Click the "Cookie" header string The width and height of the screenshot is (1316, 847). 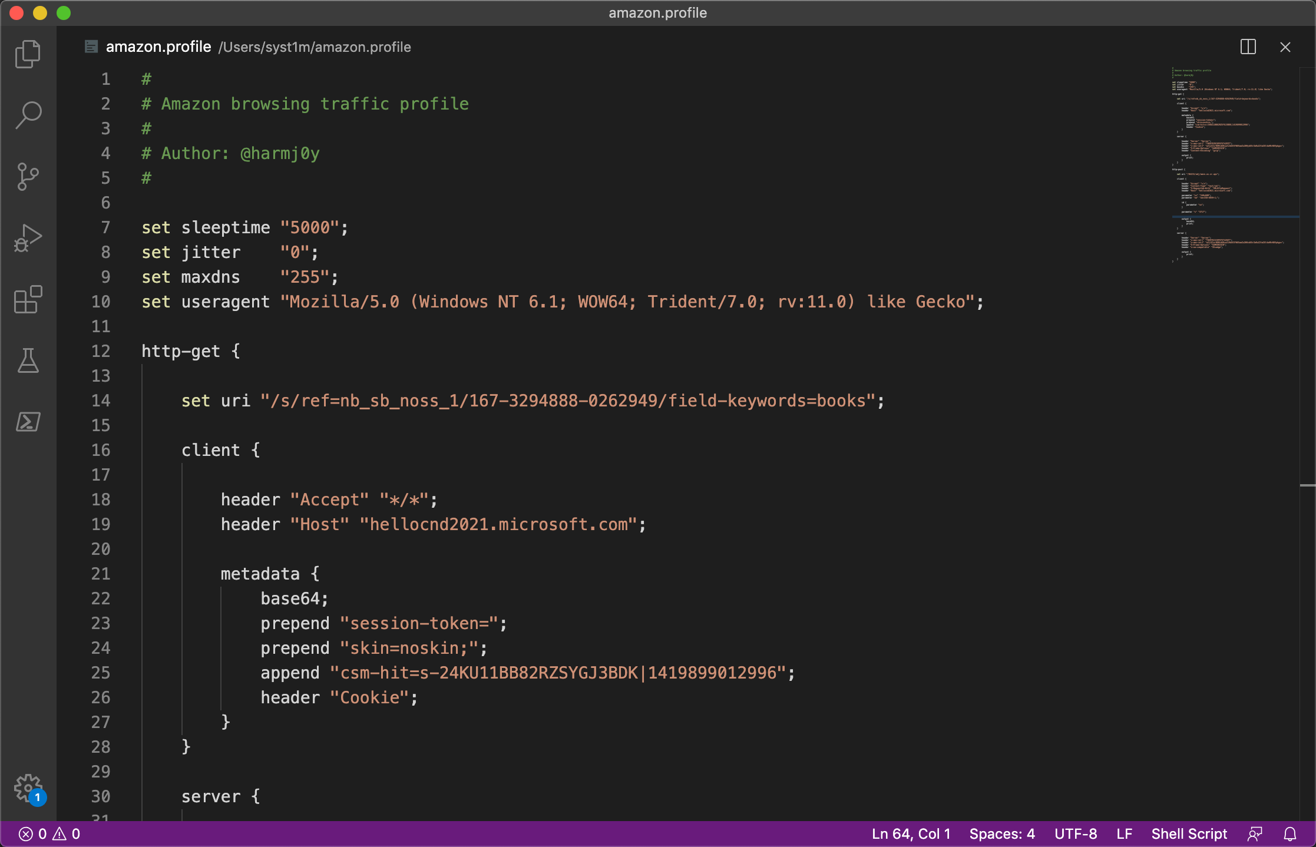tap(369, 697)
